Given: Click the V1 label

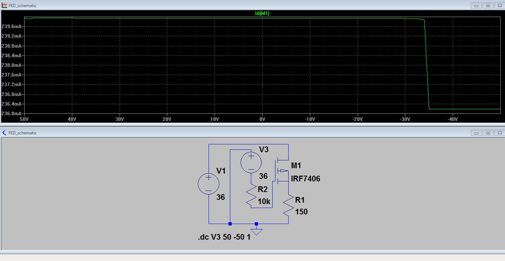Looking at the screenshot, I should (221, 171).
